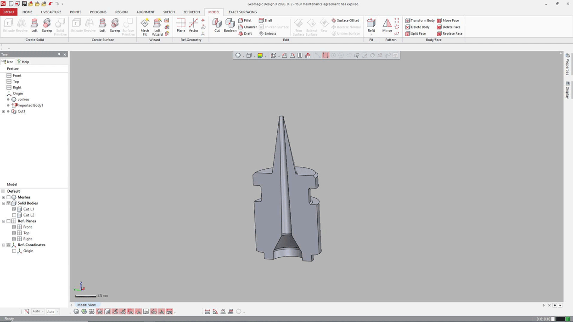Open the POLYGONS ribbon tab

point(98,12)
